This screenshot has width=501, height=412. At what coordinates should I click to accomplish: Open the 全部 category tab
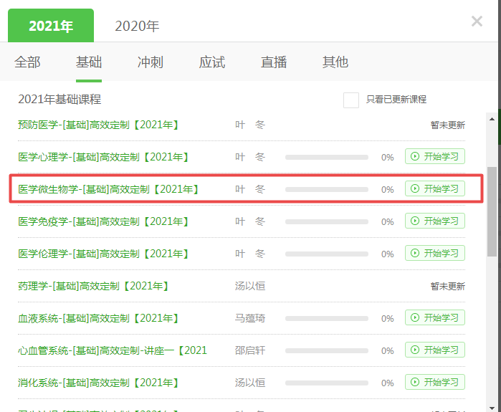(x=27, y=62)
